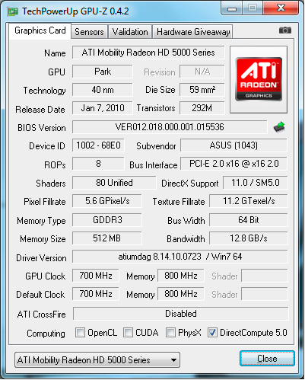
Task: Click the GPU Clock row Memory 800 MHz field
Action: click(181, 276)
